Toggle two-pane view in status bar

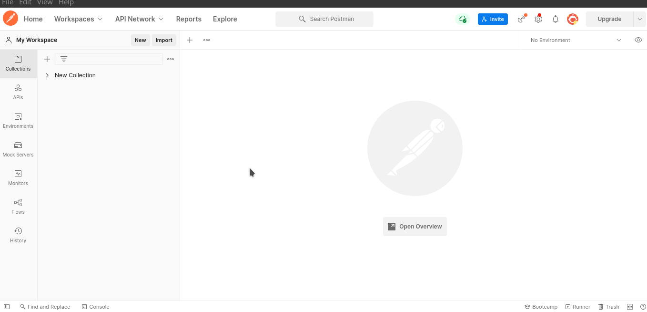point(630,307)
